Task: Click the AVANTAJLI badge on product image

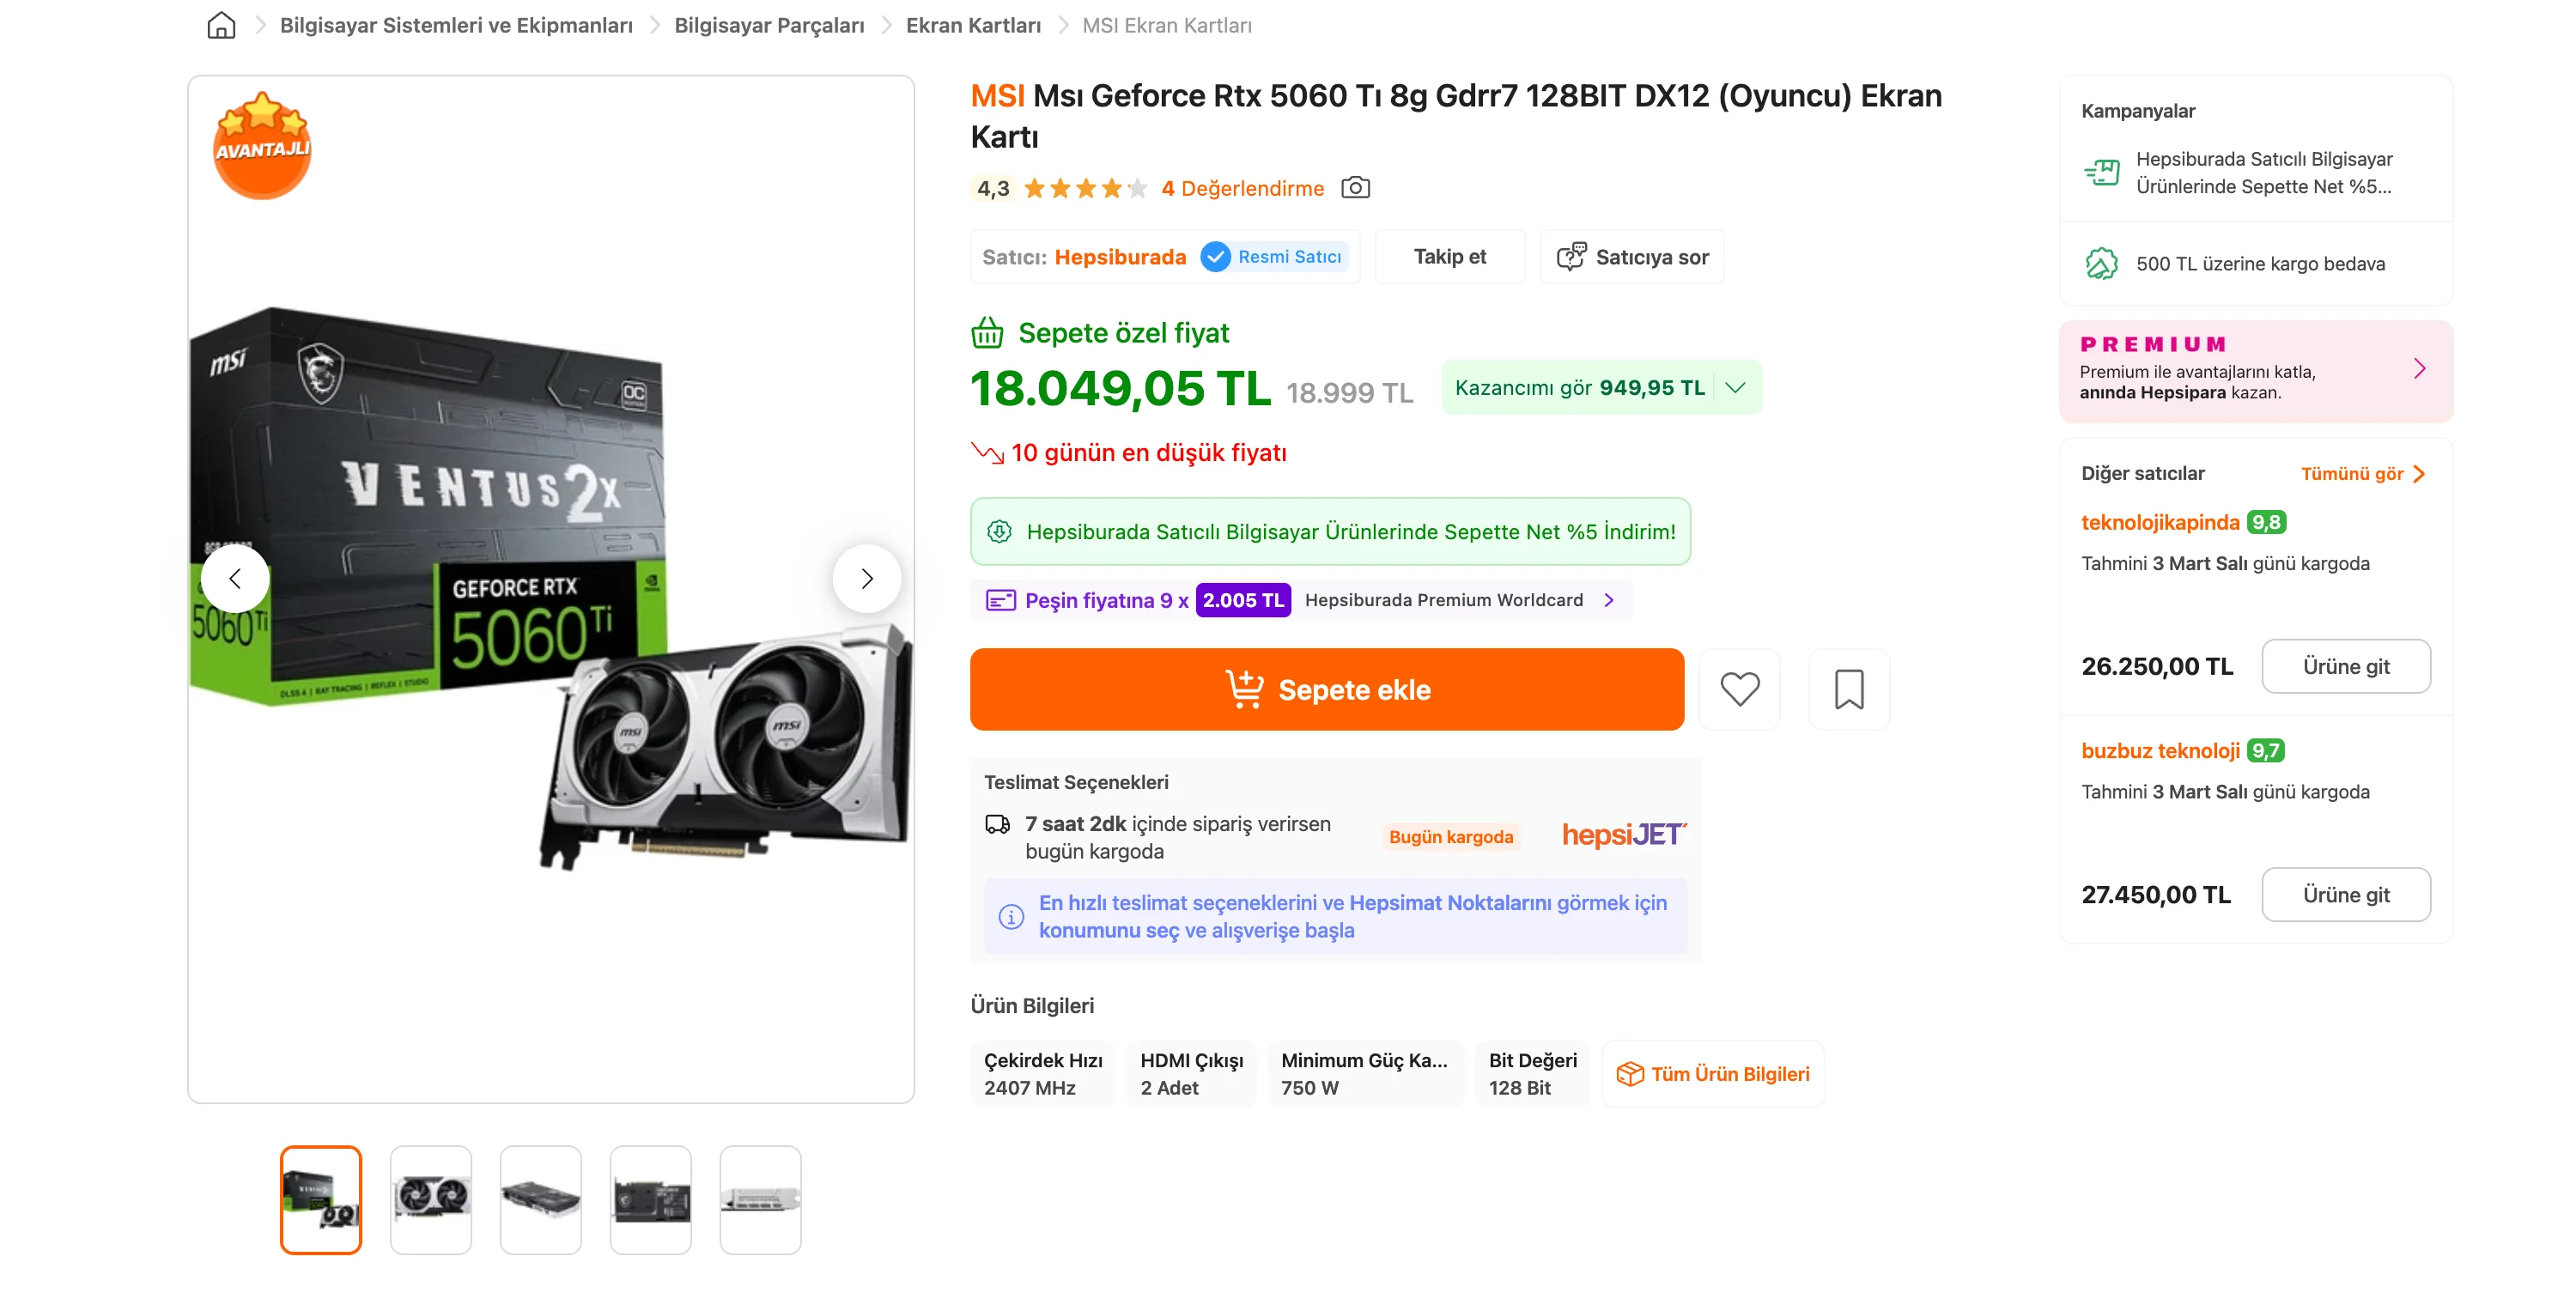Action: point(262,147)
